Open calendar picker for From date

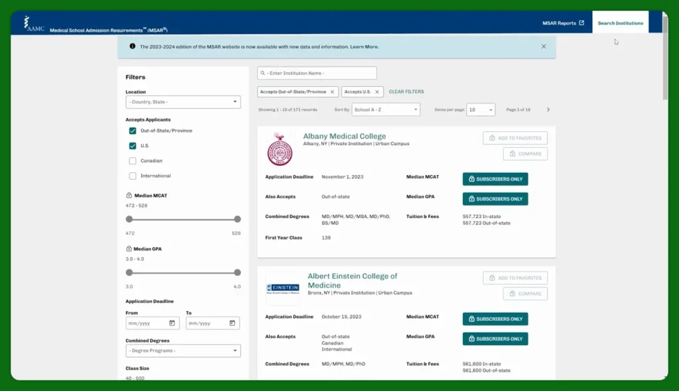[172, 323]
